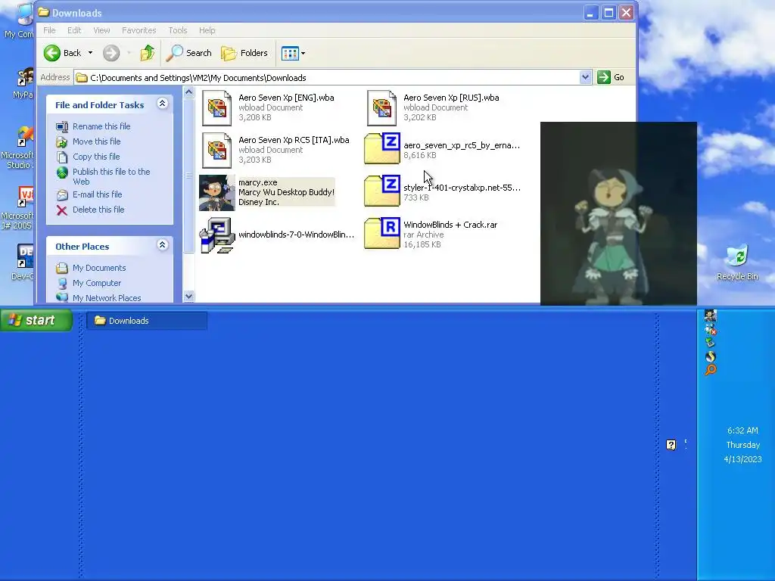775x581 pixels.
Task: Click the Marcy tray icon
Action: click(710, 315)
